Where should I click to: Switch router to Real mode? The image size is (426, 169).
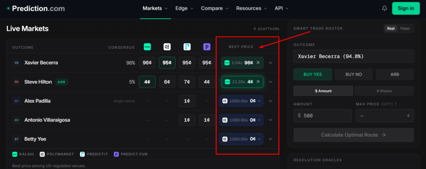click(x=391, y=29)
